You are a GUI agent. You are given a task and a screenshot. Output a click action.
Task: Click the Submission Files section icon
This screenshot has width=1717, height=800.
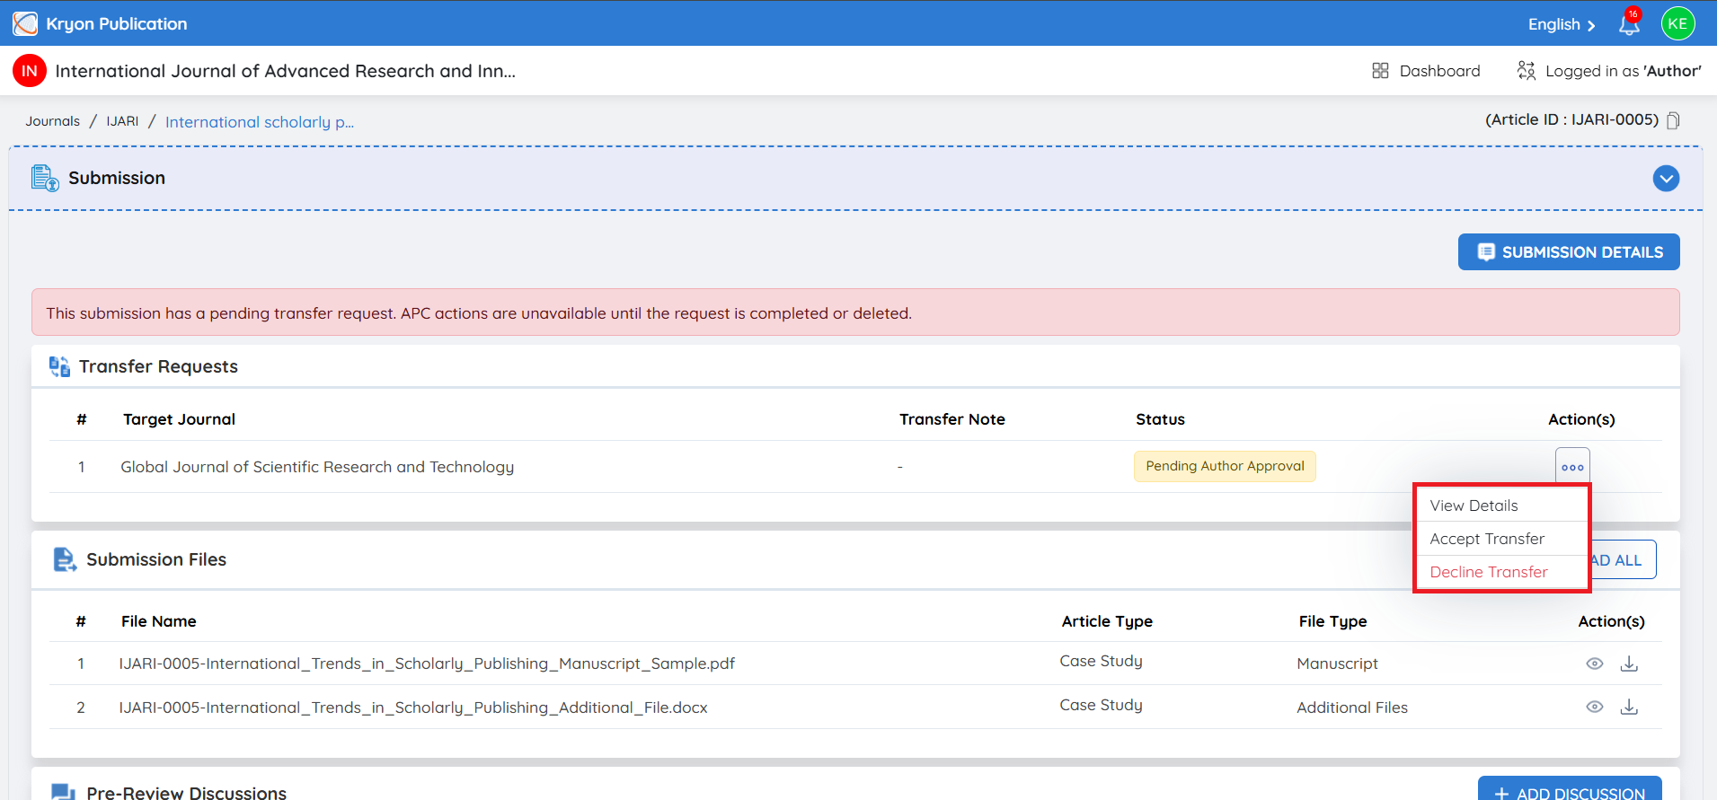click(65, 559)
